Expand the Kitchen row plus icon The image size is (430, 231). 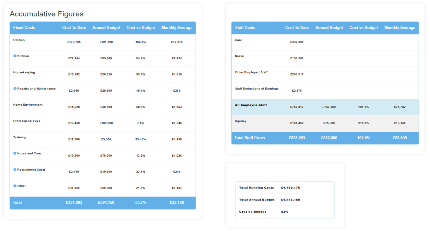point(15,56)
